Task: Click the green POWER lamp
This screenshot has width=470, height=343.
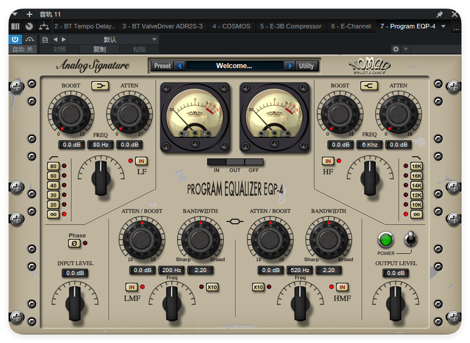Action: pyautogui.click(x=386, y=240)
